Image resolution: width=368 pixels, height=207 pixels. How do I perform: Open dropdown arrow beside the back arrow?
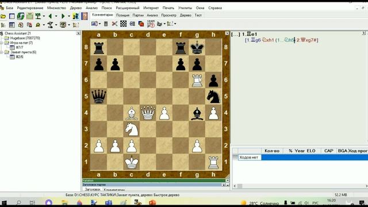click(56, 17)
